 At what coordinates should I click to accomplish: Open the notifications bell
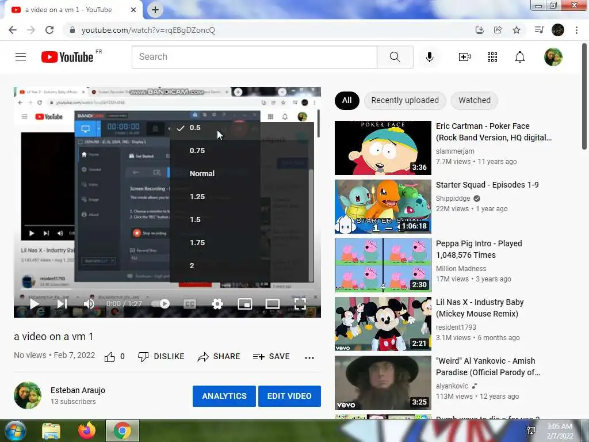[520, 57]
